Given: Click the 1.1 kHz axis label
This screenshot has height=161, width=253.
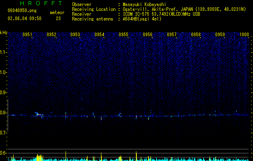Looking at the screenshot, I should pos(4,52).
